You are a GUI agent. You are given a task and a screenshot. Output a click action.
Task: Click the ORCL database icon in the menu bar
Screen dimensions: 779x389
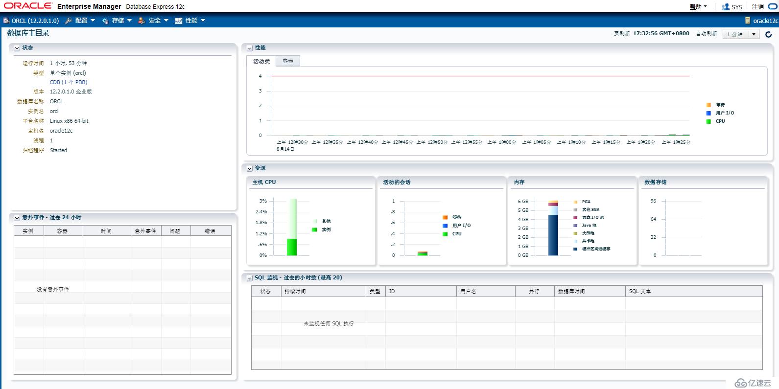pyautogui.click(x=6, y=21)
